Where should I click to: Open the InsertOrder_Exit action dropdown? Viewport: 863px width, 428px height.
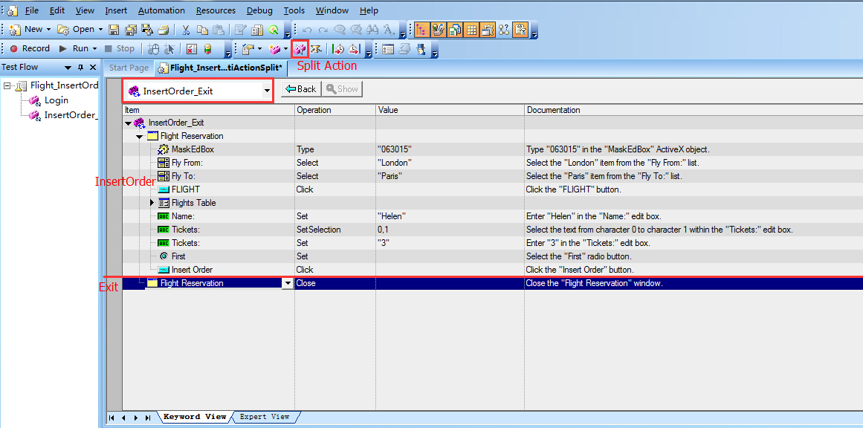click(267, 91)
